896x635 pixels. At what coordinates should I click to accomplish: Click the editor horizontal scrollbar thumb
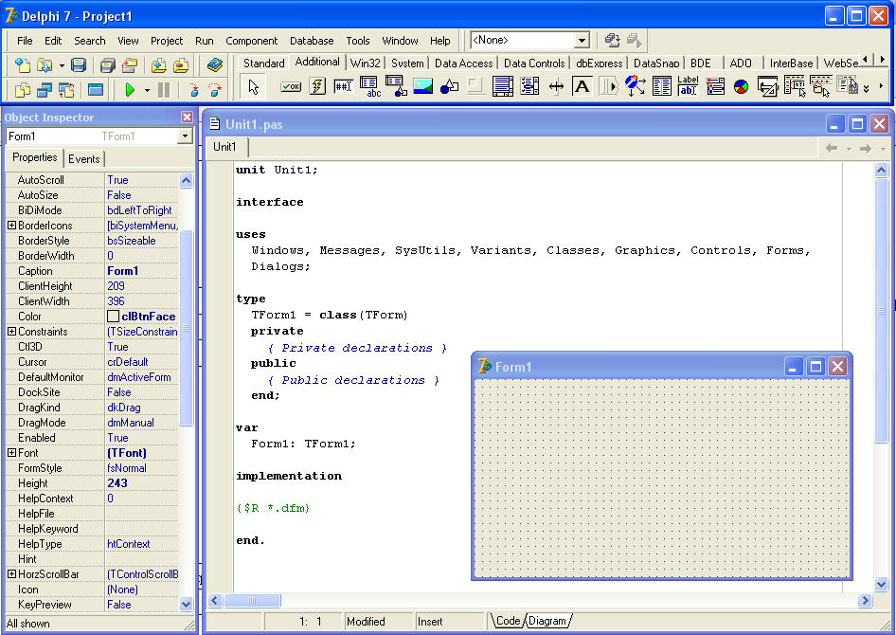coord(252,600)
